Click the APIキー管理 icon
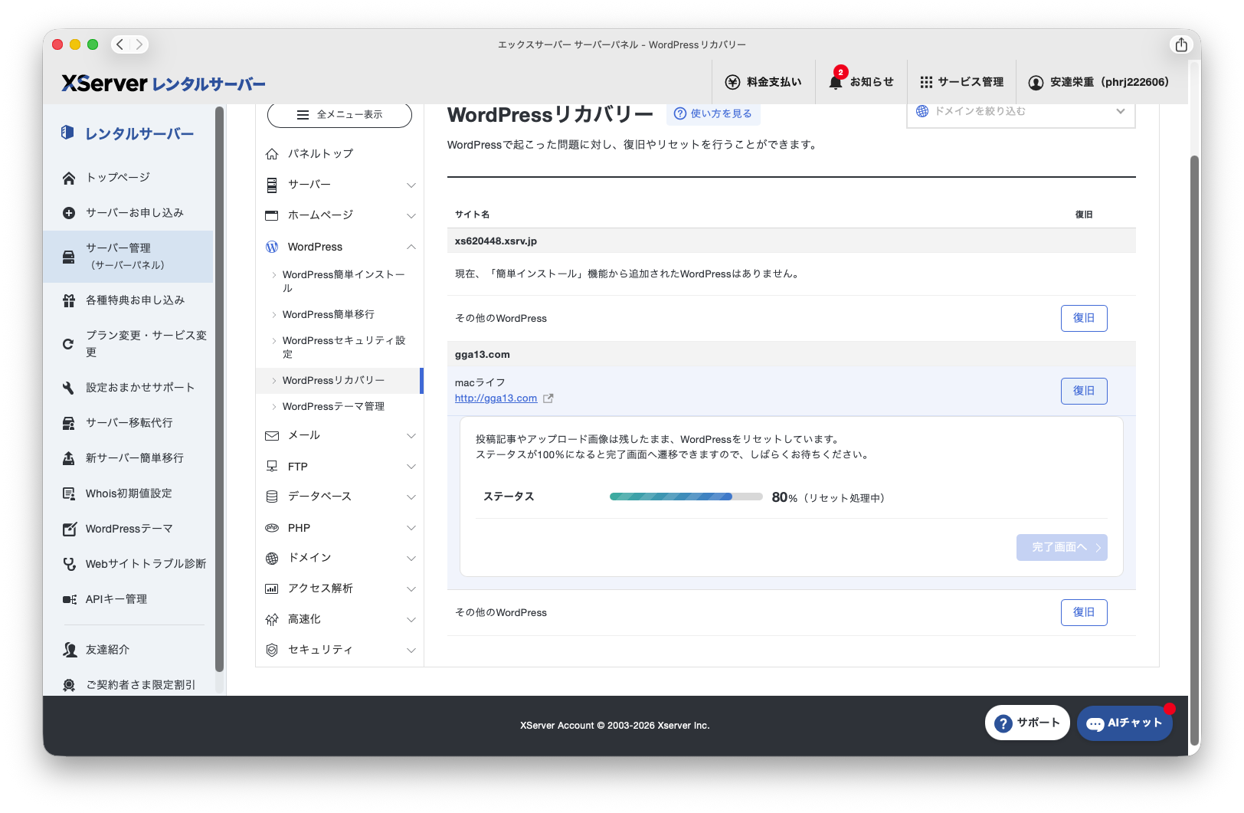The width and height of the screenshot is (1244, 813). point(69,599)
